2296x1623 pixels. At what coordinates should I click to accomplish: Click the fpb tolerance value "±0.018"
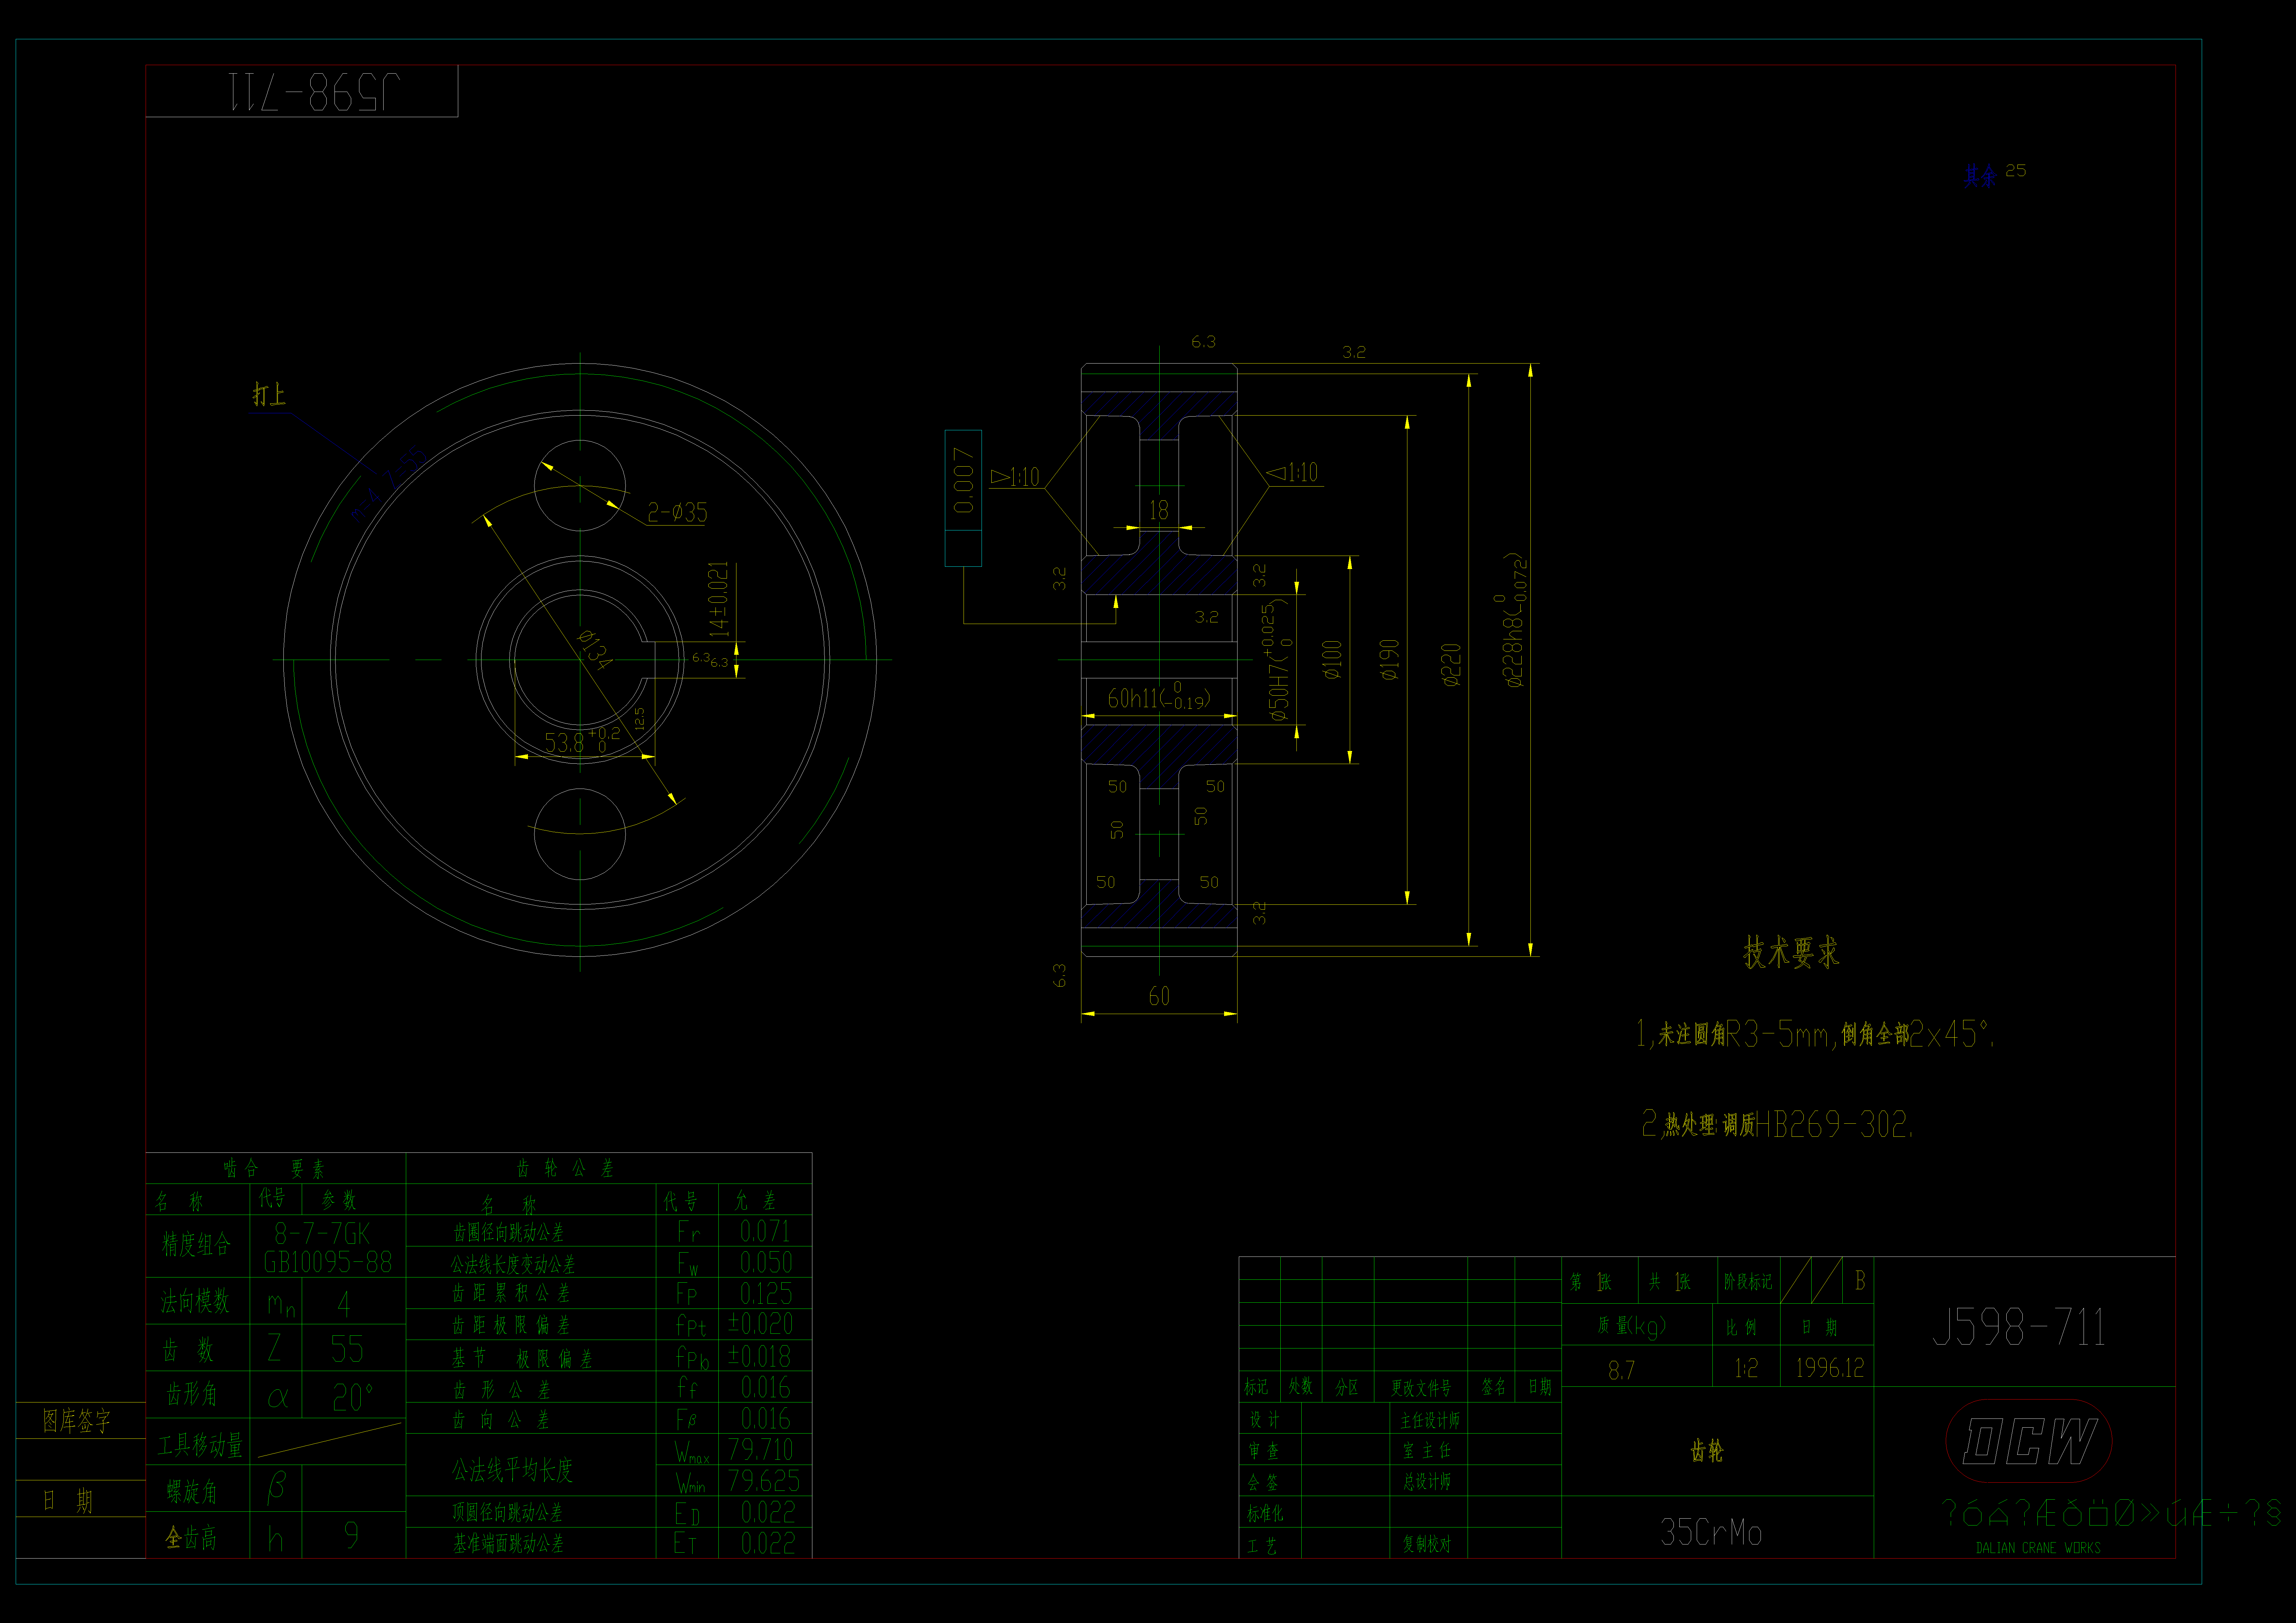[759, 1356]
